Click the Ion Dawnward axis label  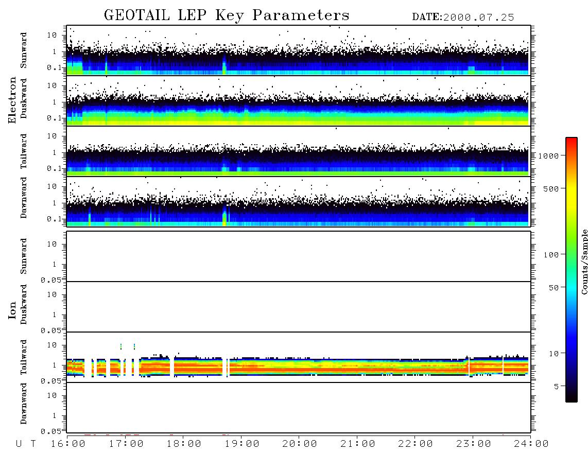click(24, 403)
